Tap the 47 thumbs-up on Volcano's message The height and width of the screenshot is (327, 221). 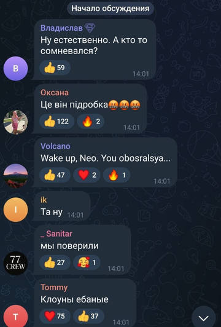55,175
